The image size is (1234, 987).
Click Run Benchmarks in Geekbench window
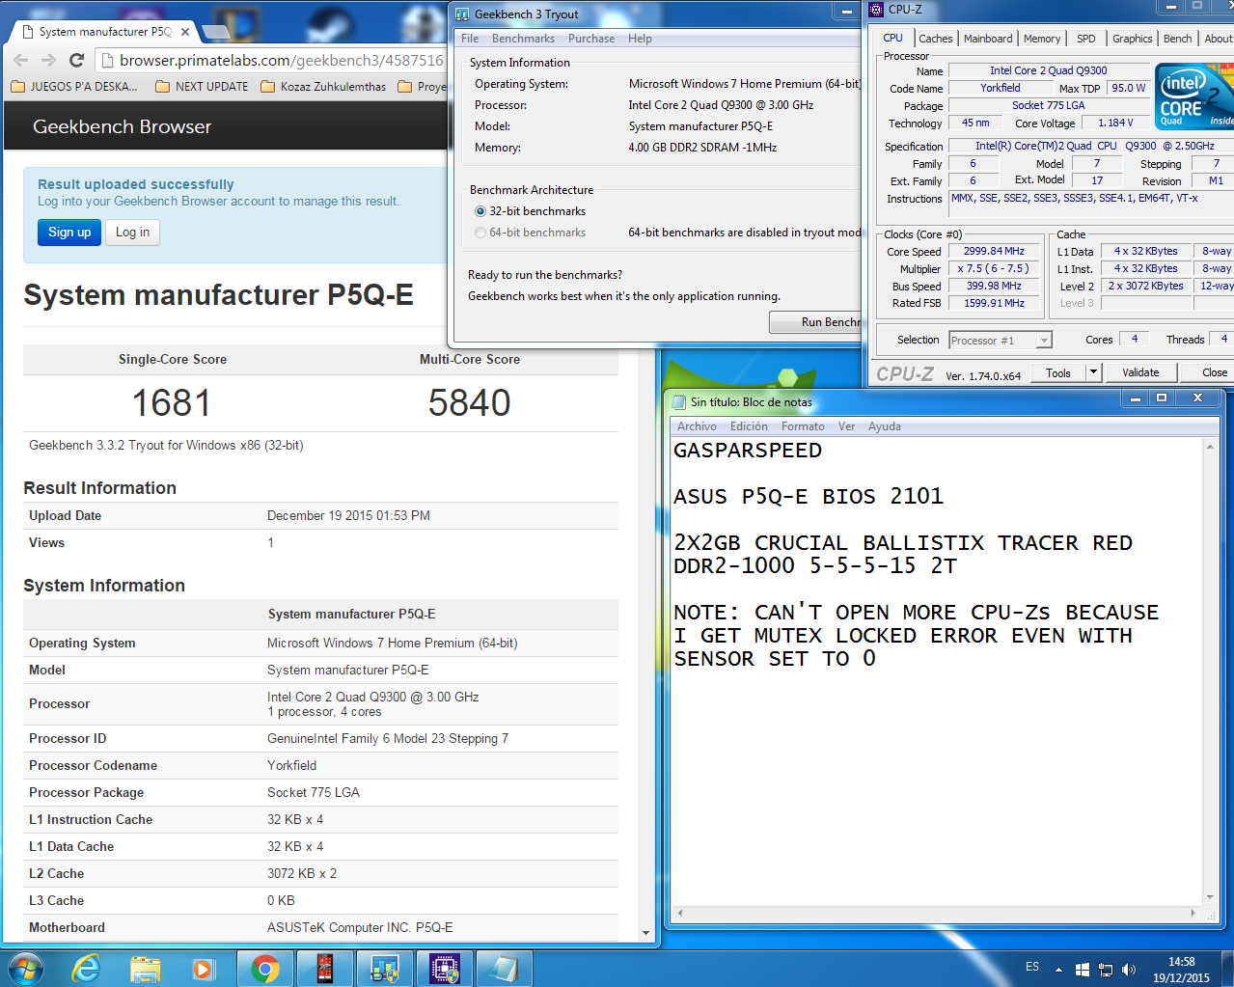click(x=815, y=322)
